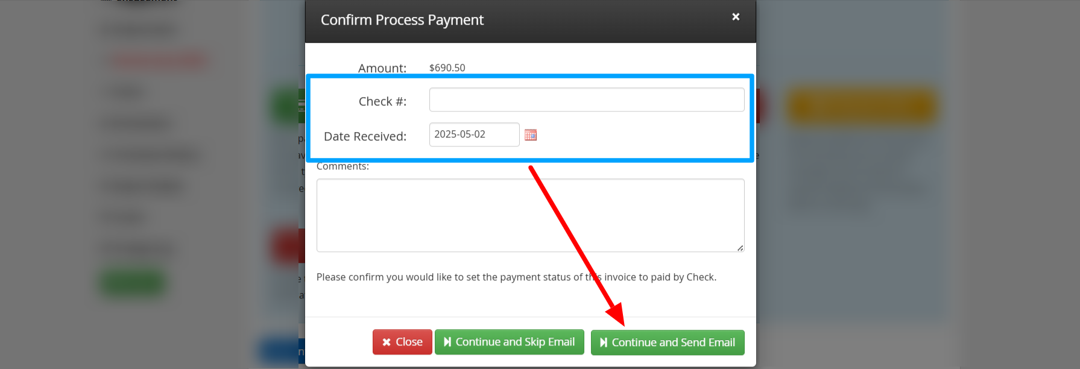The image size is (1080, 369).
Task: Click the paid by Check confirmation message
Action: [x=516, y=277]
